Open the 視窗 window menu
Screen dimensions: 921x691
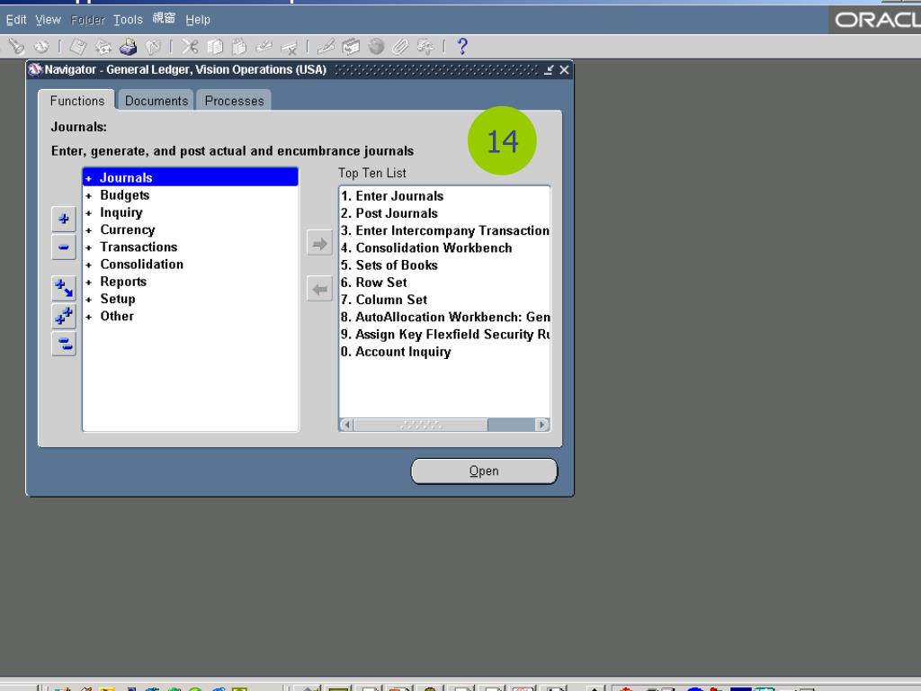pyautogui.click(x=164, y=19)
